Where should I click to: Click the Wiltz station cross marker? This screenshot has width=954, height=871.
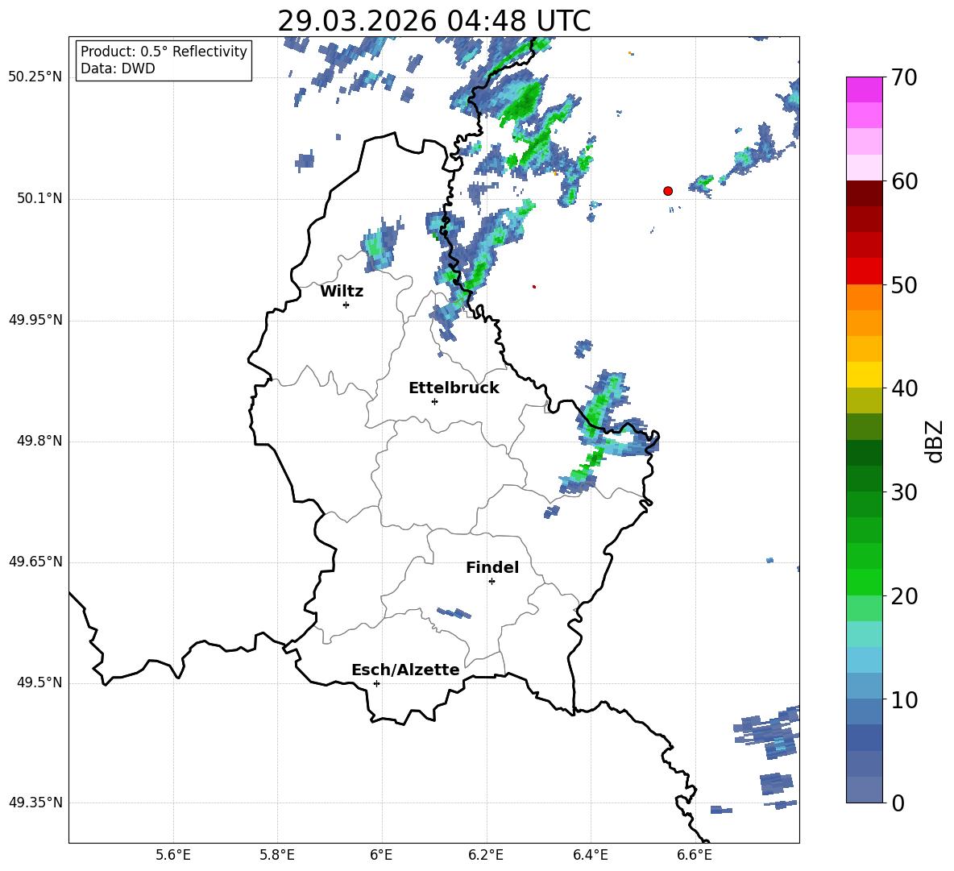(x=346, y=305)
